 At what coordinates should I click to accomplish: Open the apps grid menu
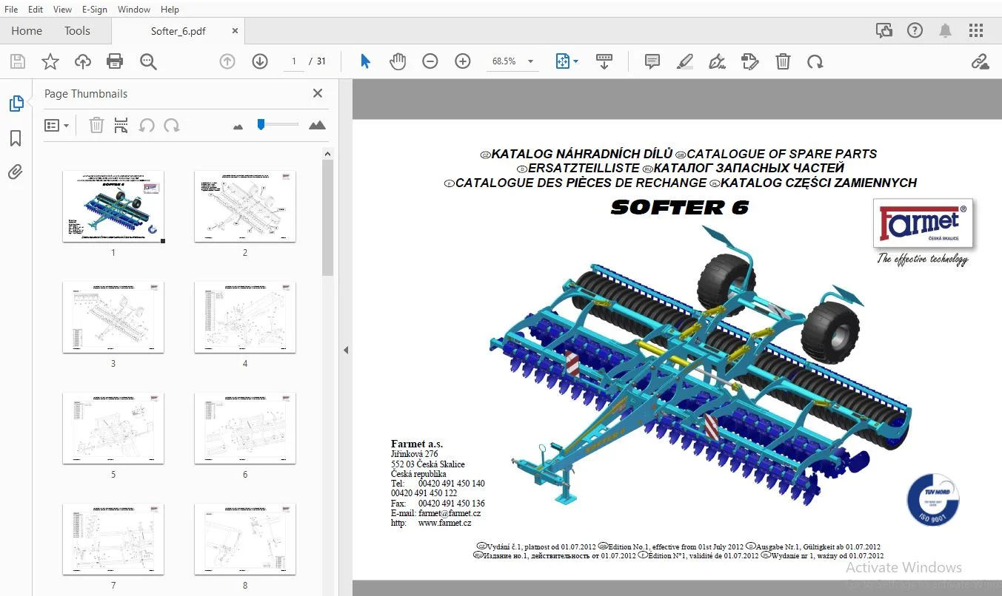pos(976,30)
